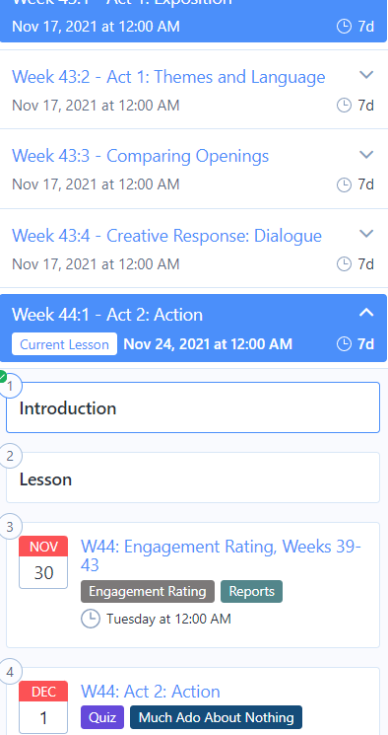Screen dimensions: 388x735
Task: Click clock duration icon in Week 44:1 header
Action: (344, 344)
